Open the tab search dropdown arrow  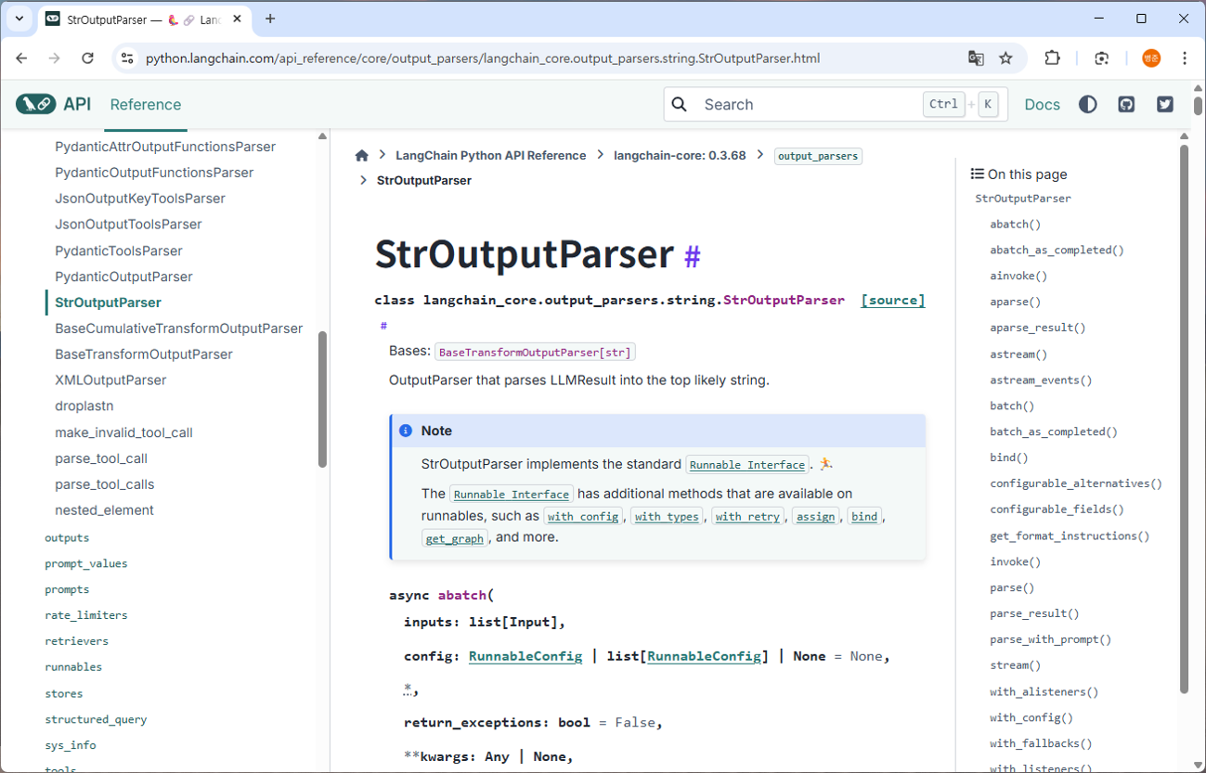point(19,19)
